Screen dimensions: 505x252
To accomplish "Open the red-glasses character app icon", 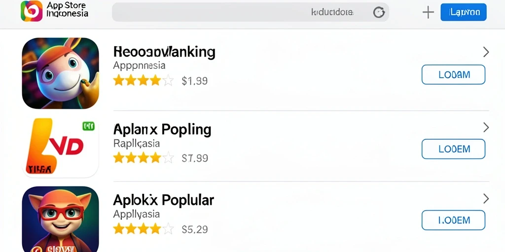I will [60, 219].
